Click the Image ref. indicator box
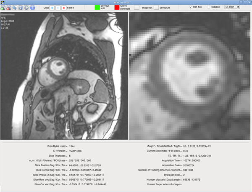 [136, 8]
